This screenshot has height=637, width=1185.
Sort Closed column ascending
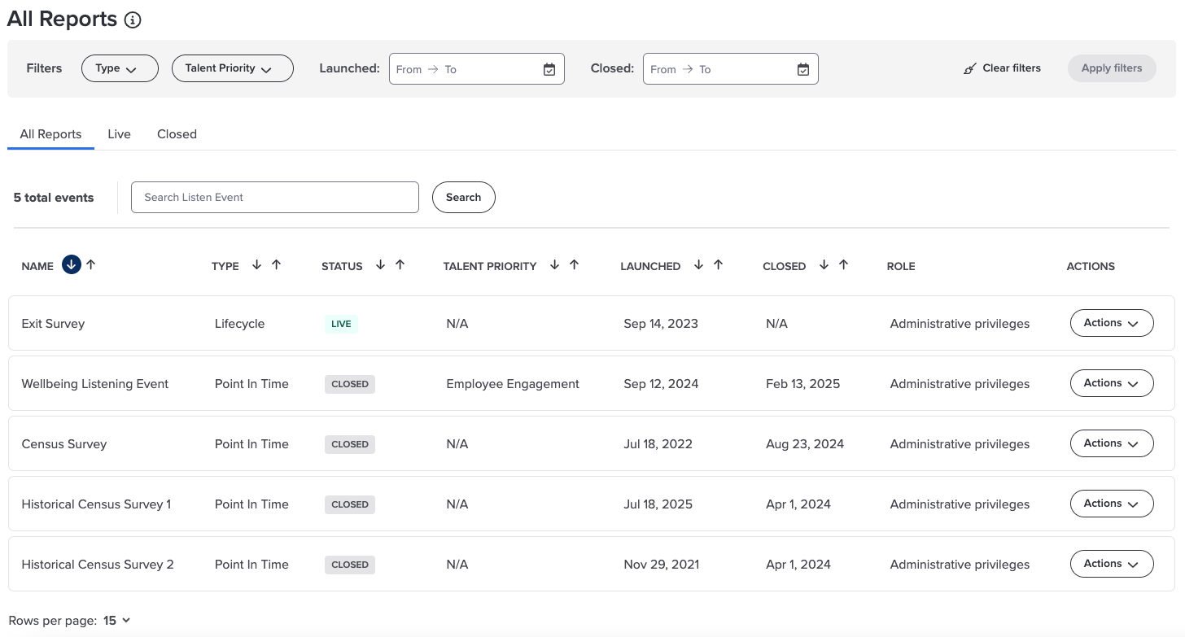[x=844, y=264]
